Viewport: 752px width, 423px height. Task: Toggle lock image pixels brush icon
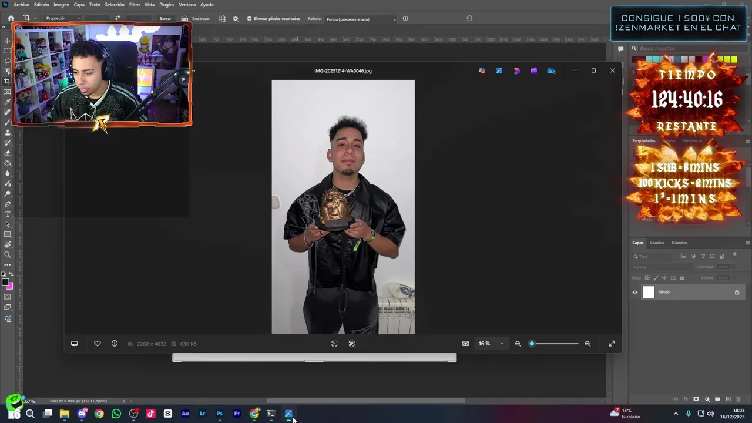656,278
